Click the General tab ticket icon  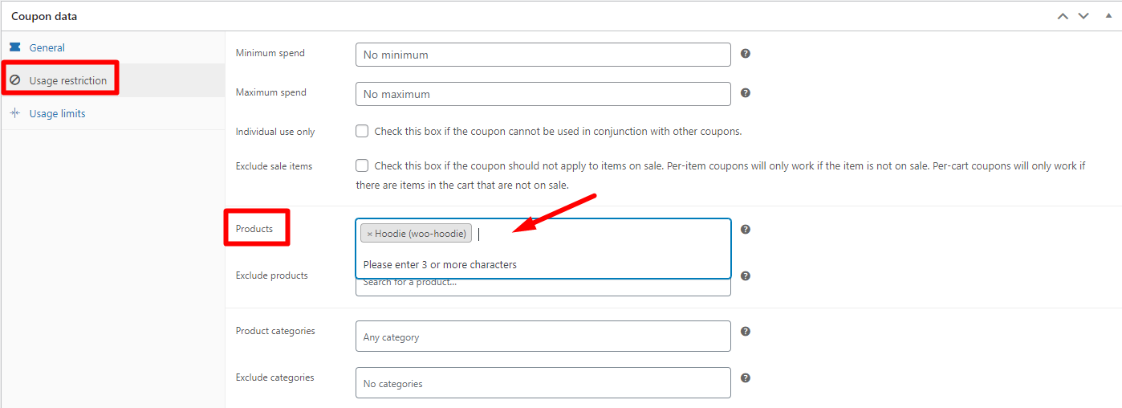click(x=14, y=47)
